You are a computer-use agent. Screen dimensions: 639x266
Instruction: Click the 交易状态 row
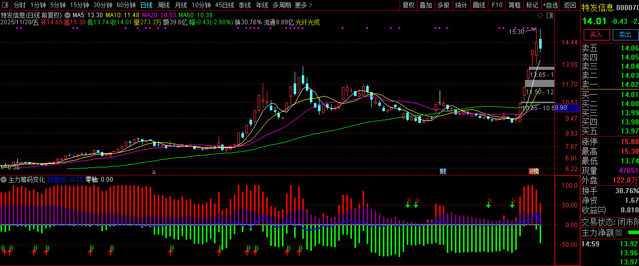(610, 222)
